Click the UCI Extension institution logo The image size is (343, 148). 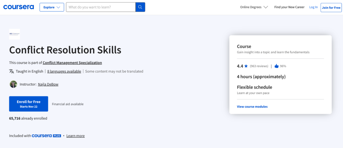click(14, 34)
